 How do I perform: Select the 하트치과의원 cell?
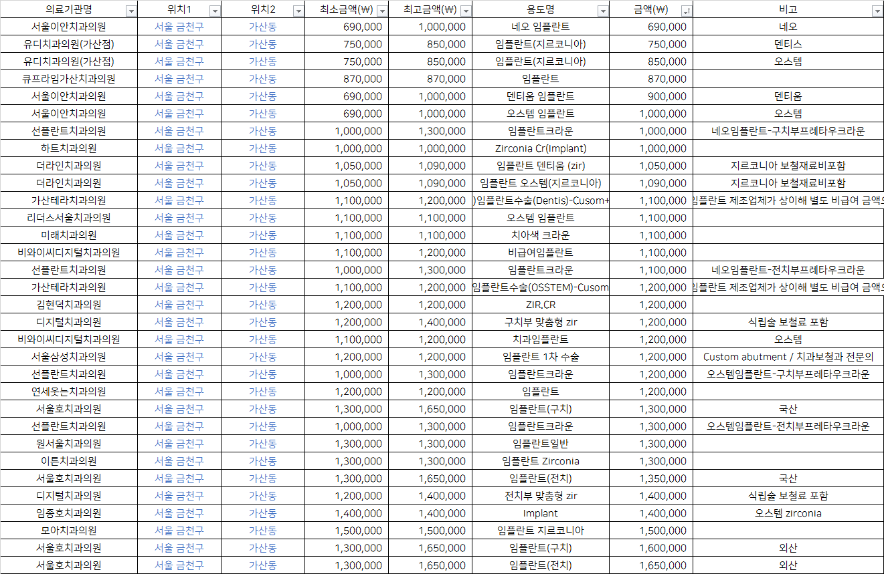tap(69, 148)
